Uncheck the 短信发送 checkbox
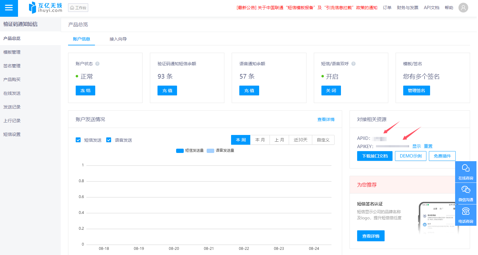Image resolution: width=478 pixels, height=255 pixels. 78,140
